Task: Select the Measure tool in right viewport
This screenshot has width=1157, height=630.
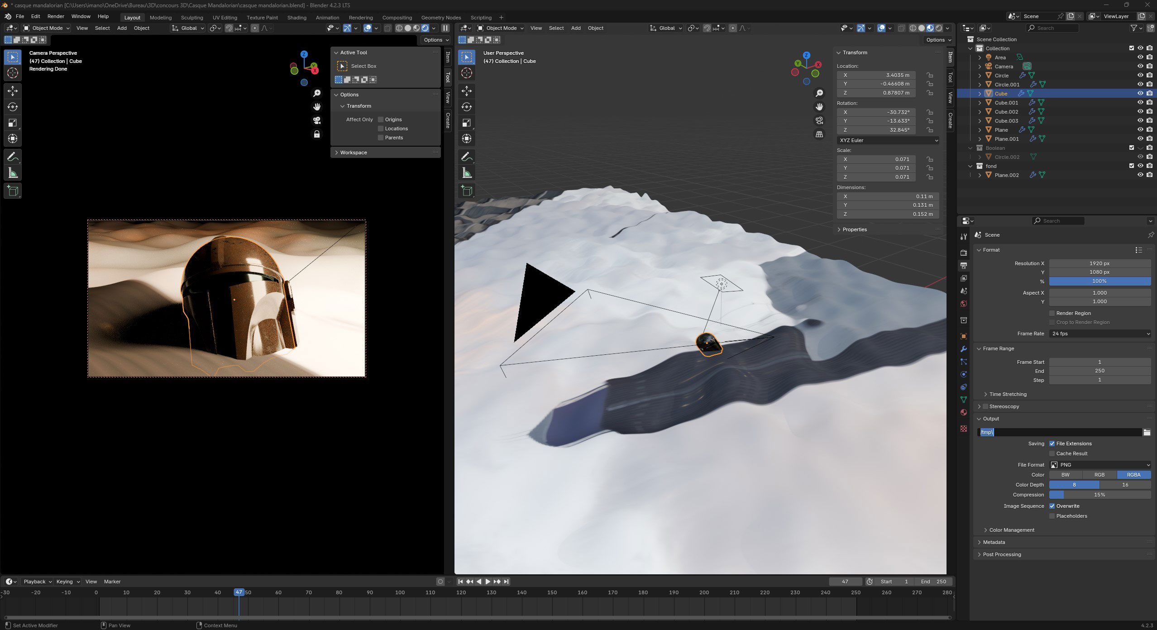Action: tap(467, 173)
